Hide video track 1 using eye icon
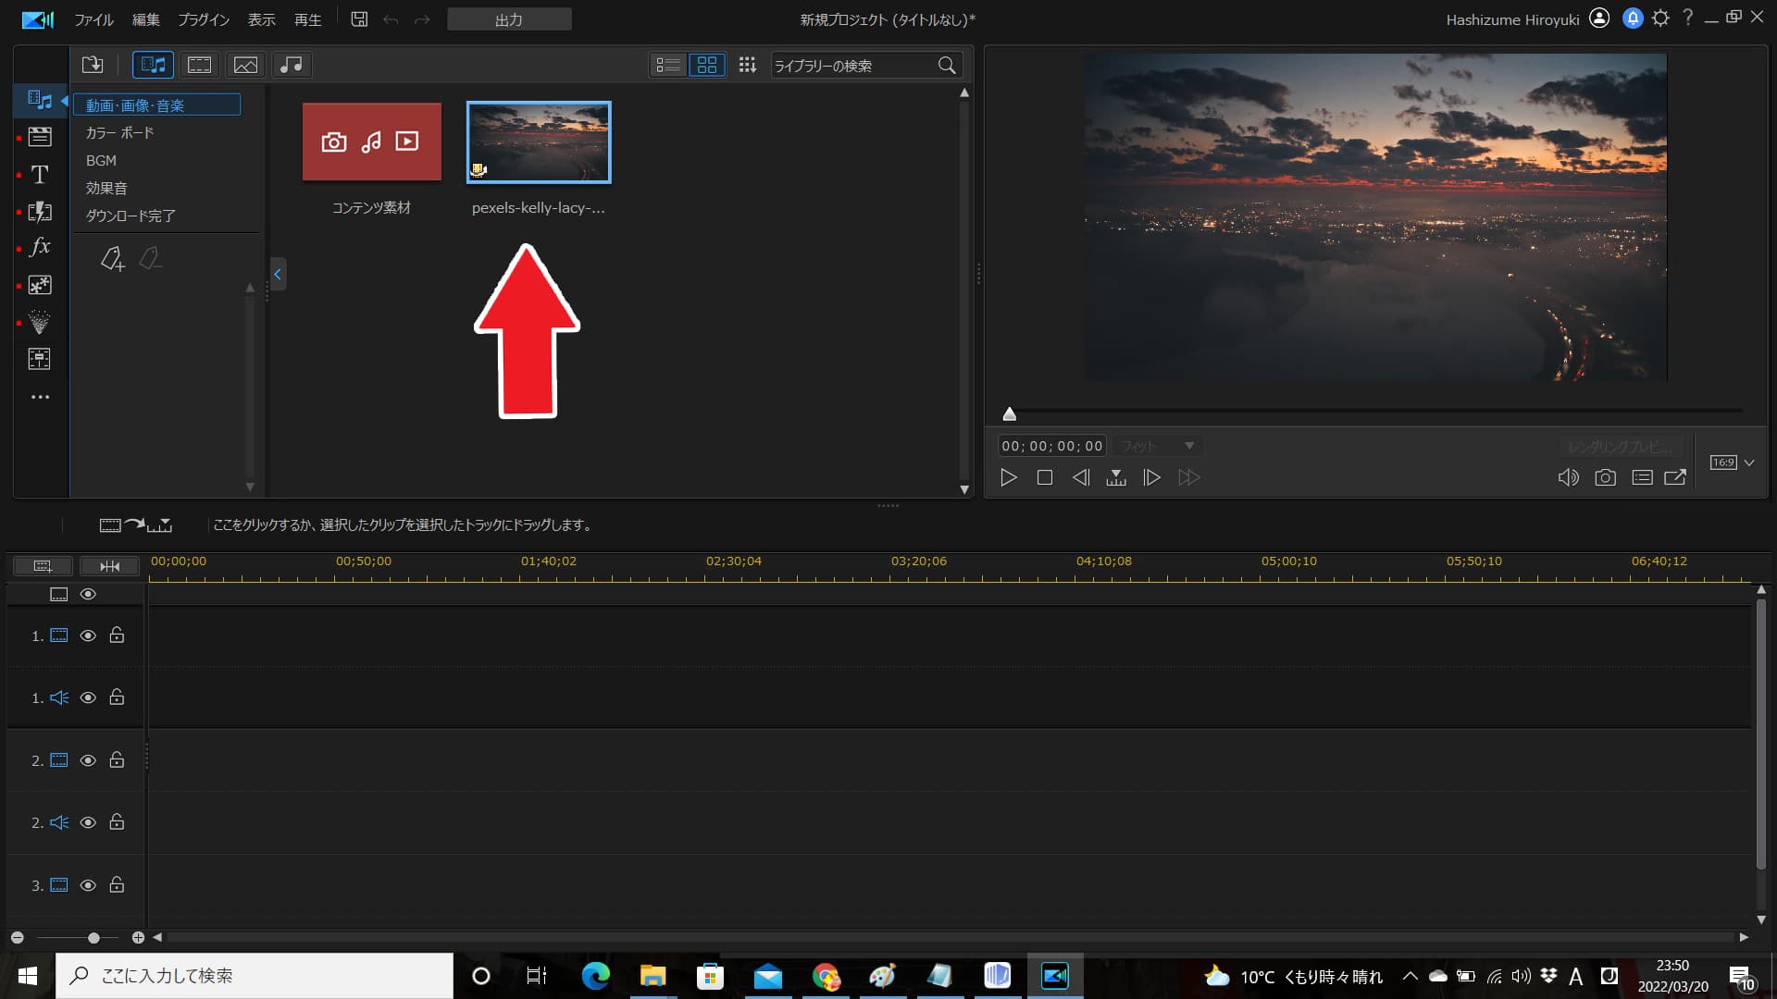 pyautogui.click(x=88, y=635)
